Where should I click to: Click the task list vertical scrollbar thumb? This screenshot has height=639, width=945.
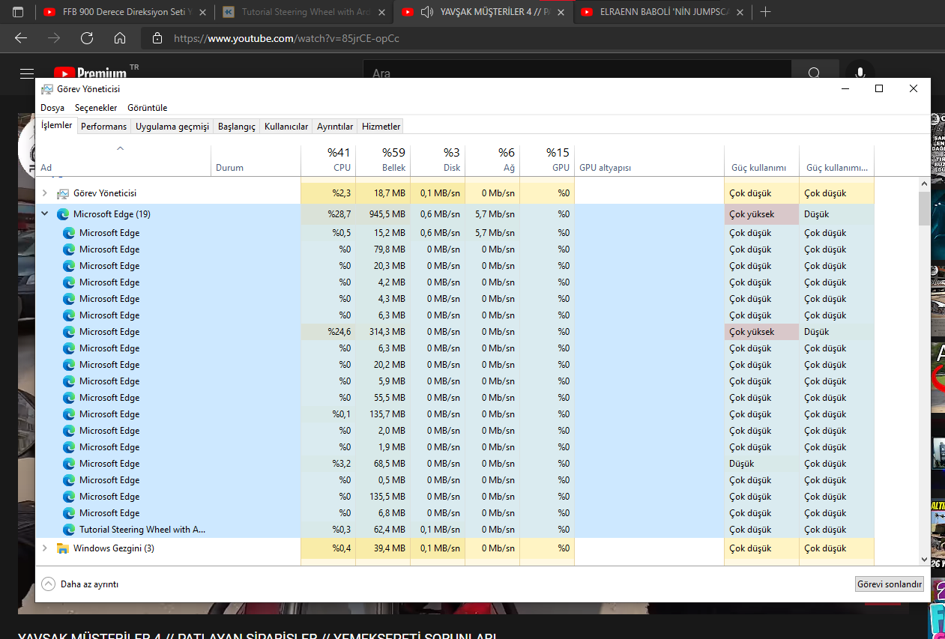point(924,208)
